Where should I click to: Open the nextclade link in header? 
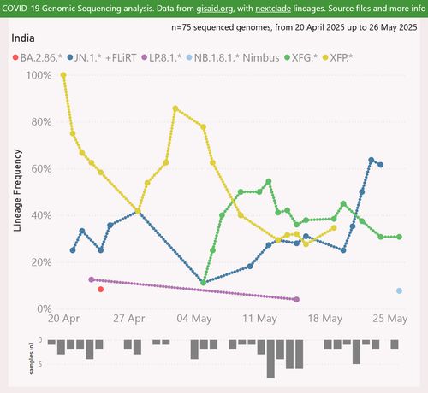coord(273,9)
